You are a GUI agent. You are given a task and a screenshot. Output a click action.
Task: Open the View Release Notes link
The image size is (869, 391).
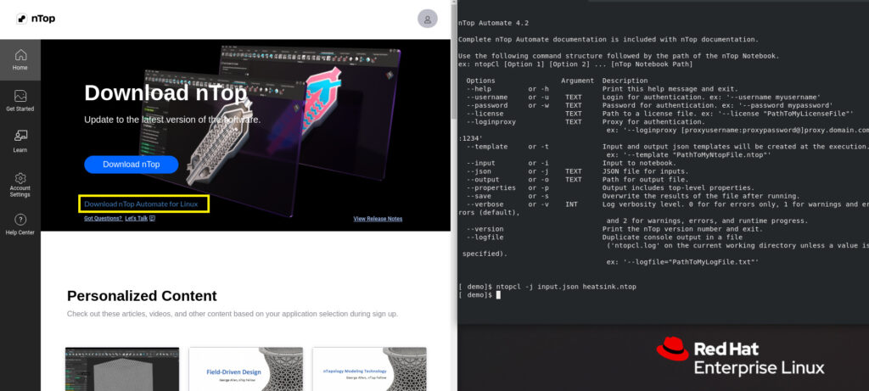(378, 219)
